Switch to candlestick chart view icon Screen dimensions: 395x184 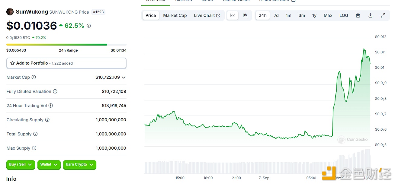pos(245,15)
